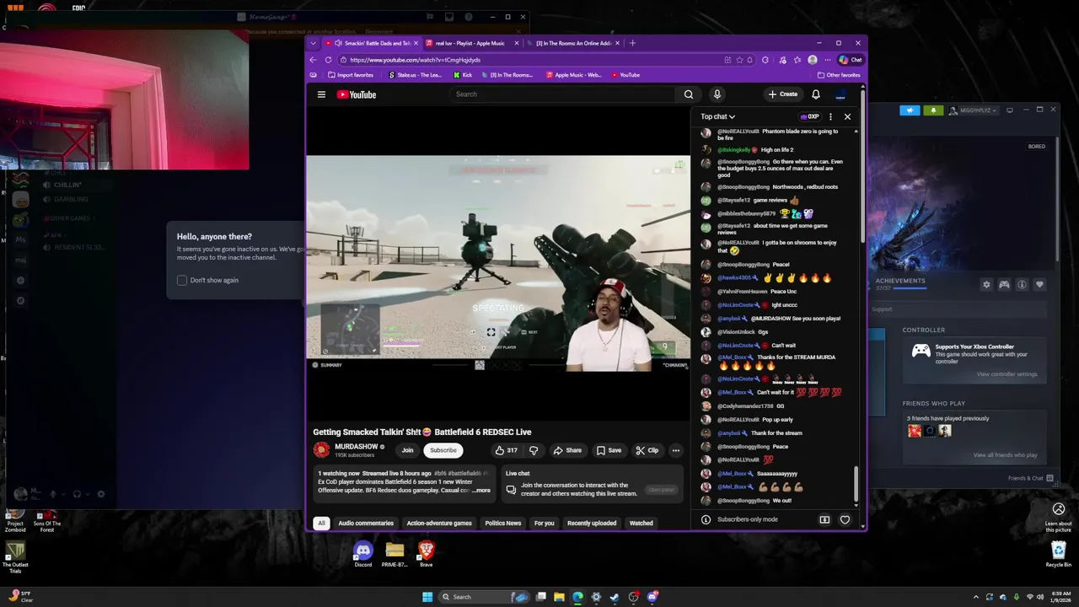The width and height of the screenshot is (1079, 607).
Task: Click the YouTube logo home link
Action: pos(357,94)
